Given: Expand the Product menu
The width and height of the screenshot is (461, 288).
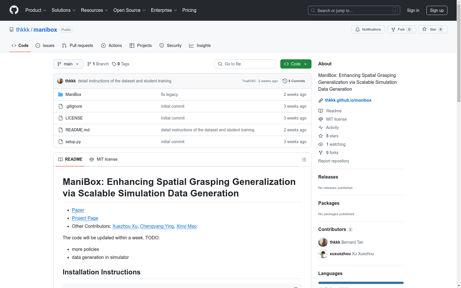Looking at the screenshot, I should 36,10.
